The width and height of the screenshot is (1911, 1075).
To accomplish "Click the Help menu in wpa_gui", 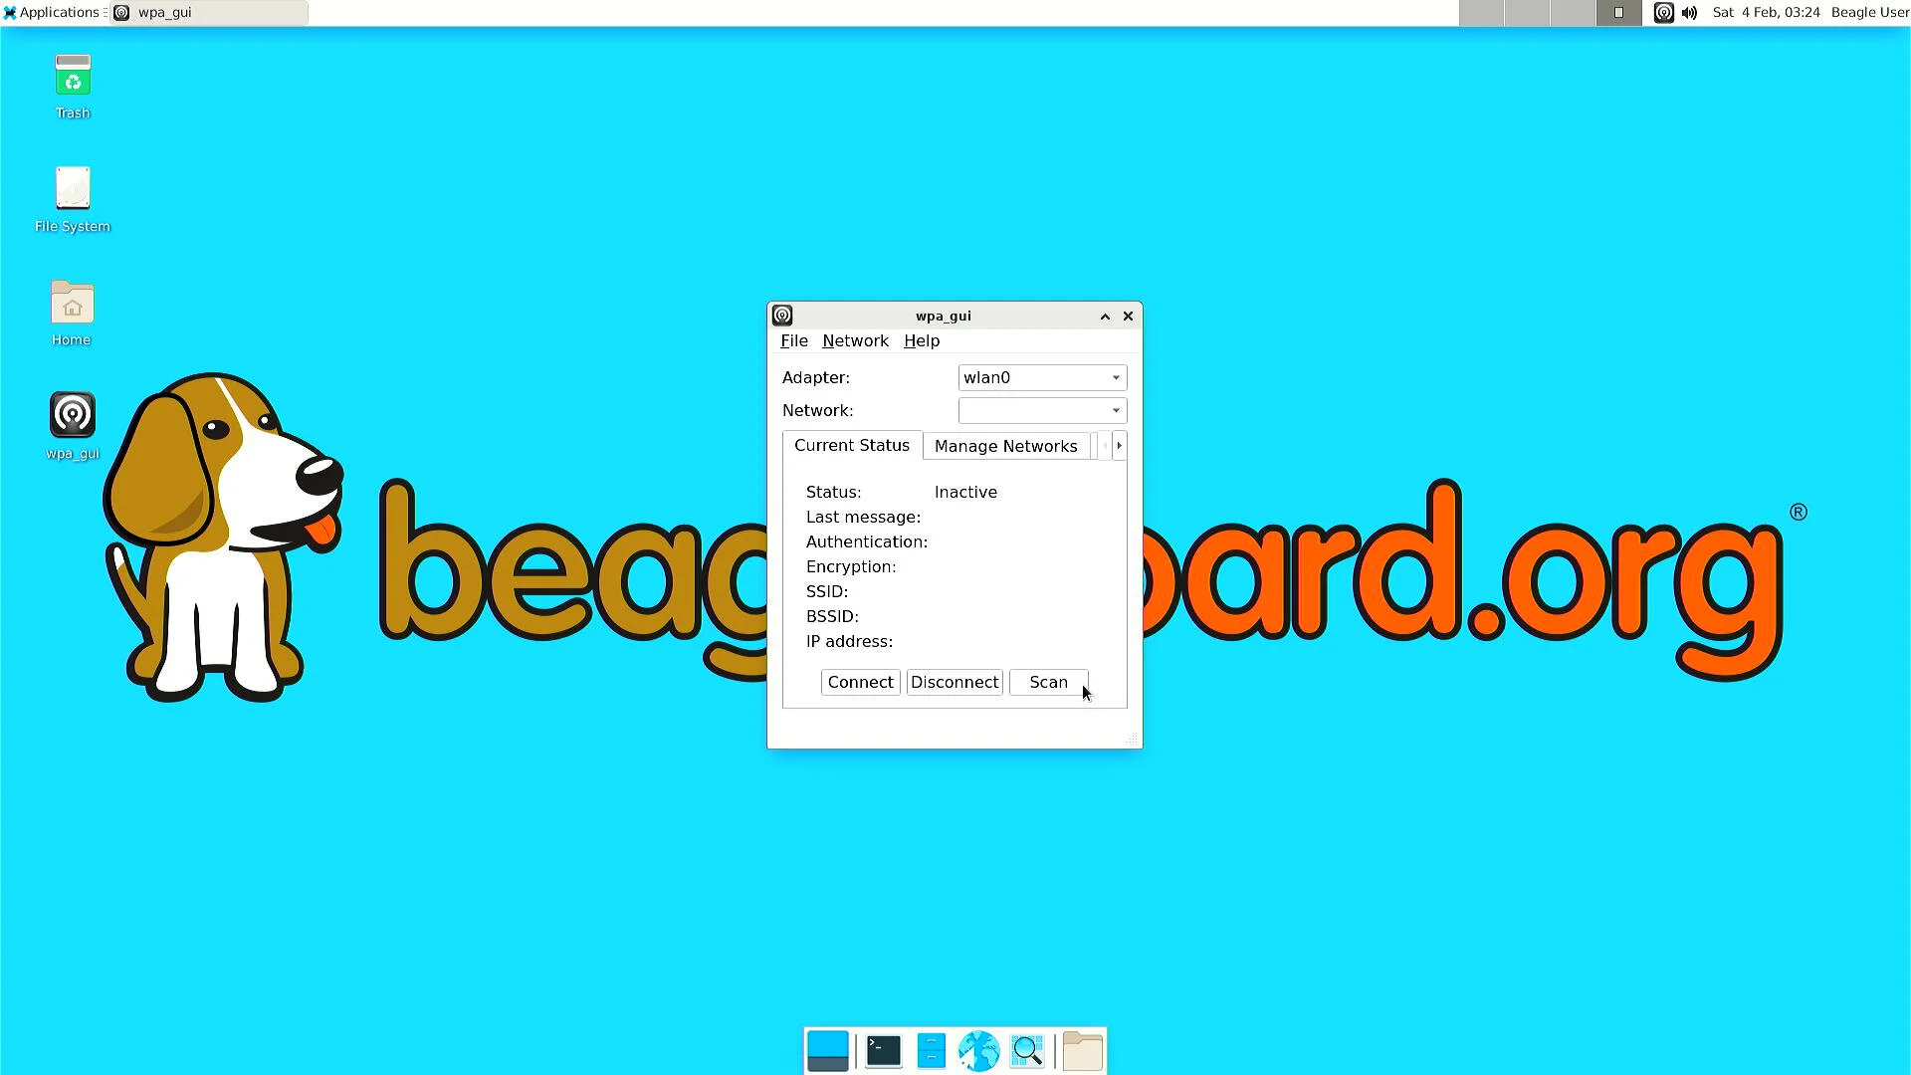I will coord(922,340).
